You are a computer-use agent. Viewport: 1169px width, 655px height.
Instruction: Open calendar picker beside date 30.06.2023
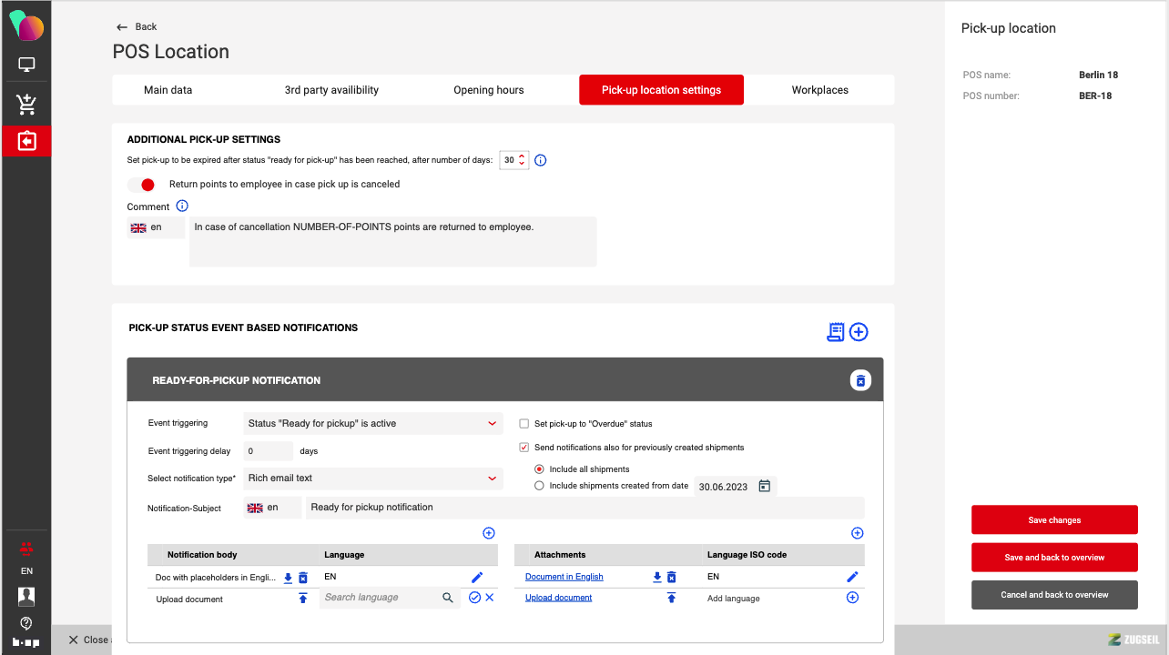click(765, 487)
